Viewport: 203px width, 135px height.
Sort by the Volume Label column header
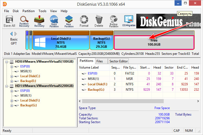pyautogui.click(x=94, y=67)
